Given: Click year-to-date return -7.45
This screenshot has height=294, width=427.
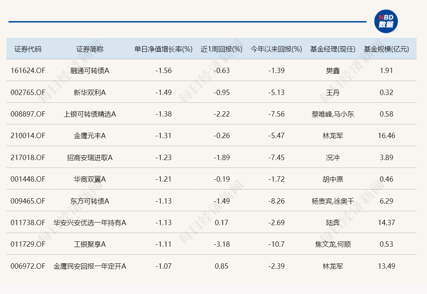Looking at the screenshot, I should tap(276, 157).
